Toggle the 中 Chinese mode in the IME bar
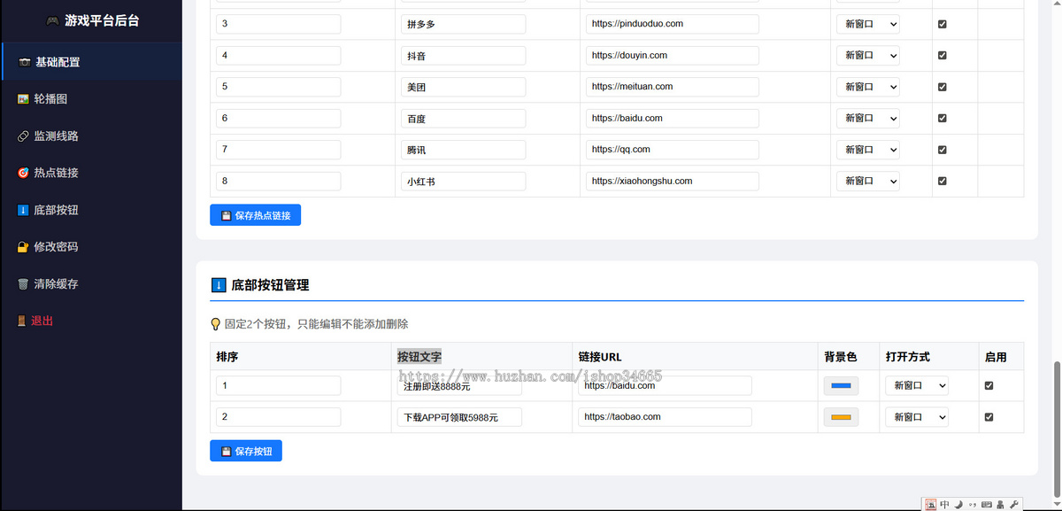Viewport: 1062px width, 511px height. [945, 504]
